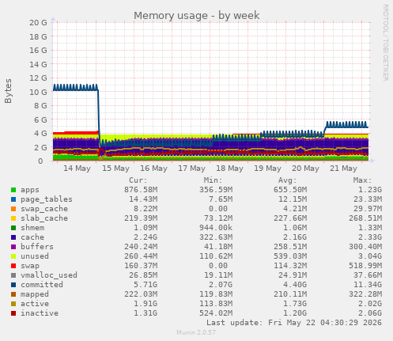393x341 pixels.
Task: Click the blue page_tables legend swatch
Action: tap(13, 199)
